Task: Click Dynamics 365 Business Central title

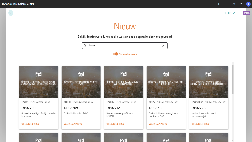Action: point(18,4)
